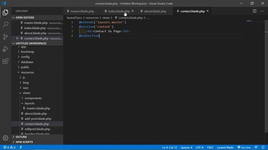Image resolution: width=268 pixels, height=150 pixels.
Task: Click the Contact Us Page heading line
Action: pos(108,31)
